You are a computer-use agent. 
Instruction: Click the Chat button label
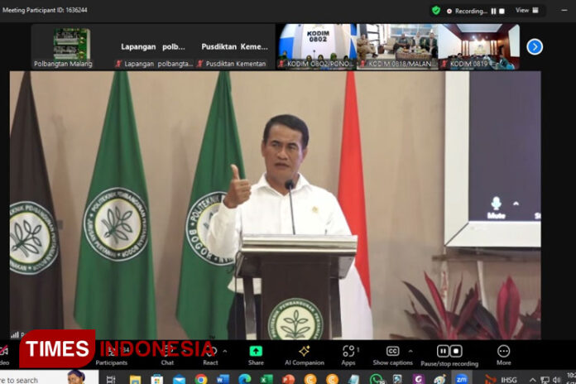point(167,362)
